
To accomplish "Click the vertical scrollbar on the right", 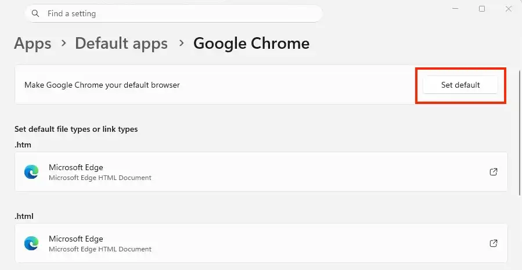I will coord(520,133).
